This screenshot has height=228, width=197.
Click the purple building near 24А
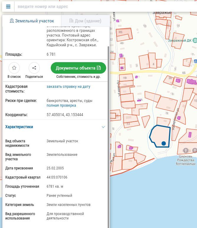[x=139, y=100]
